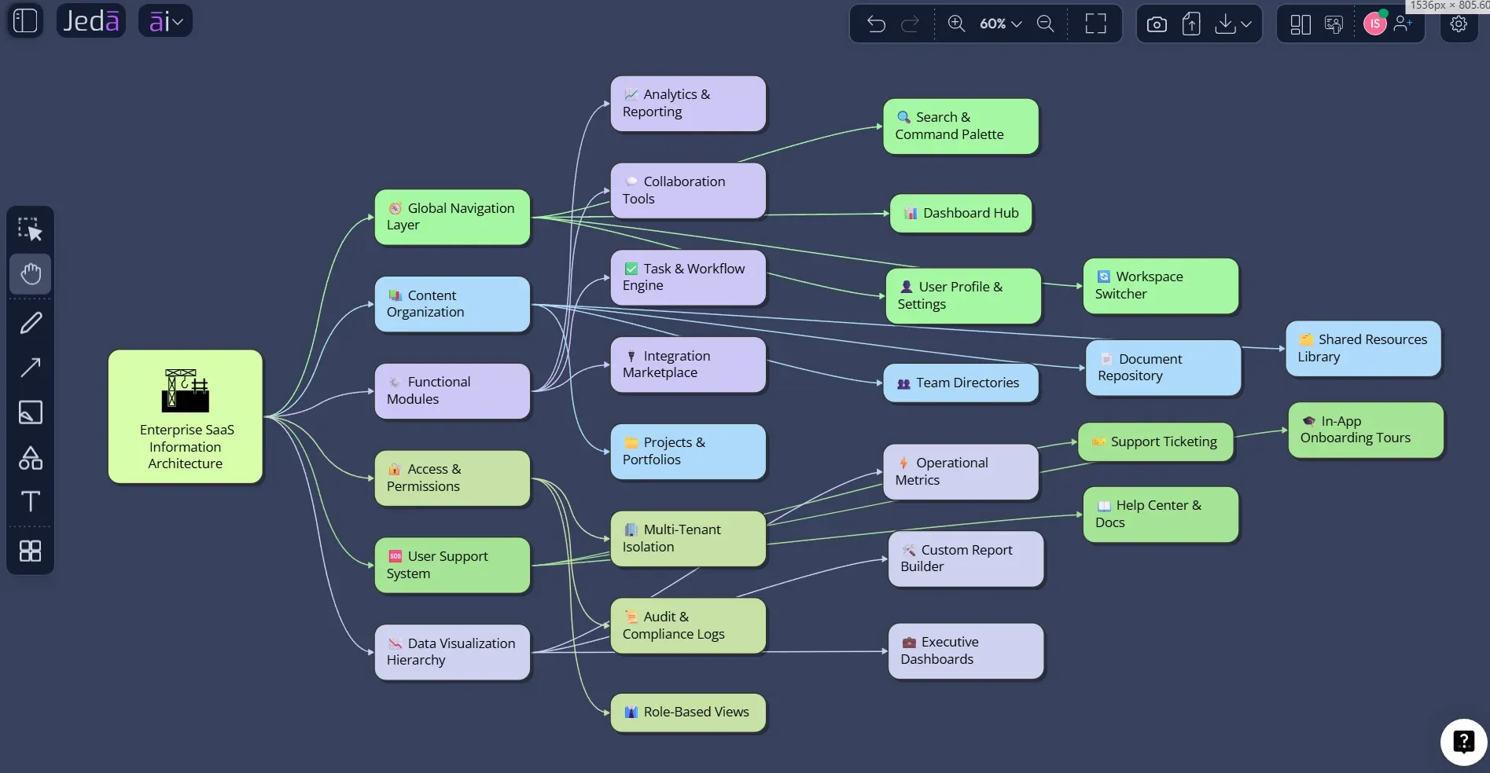Click the Shared Resources Library node

point(1363,348)
